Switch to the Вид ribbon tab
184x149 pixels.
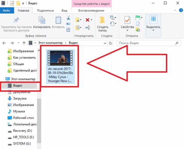(x=64, y=10)
